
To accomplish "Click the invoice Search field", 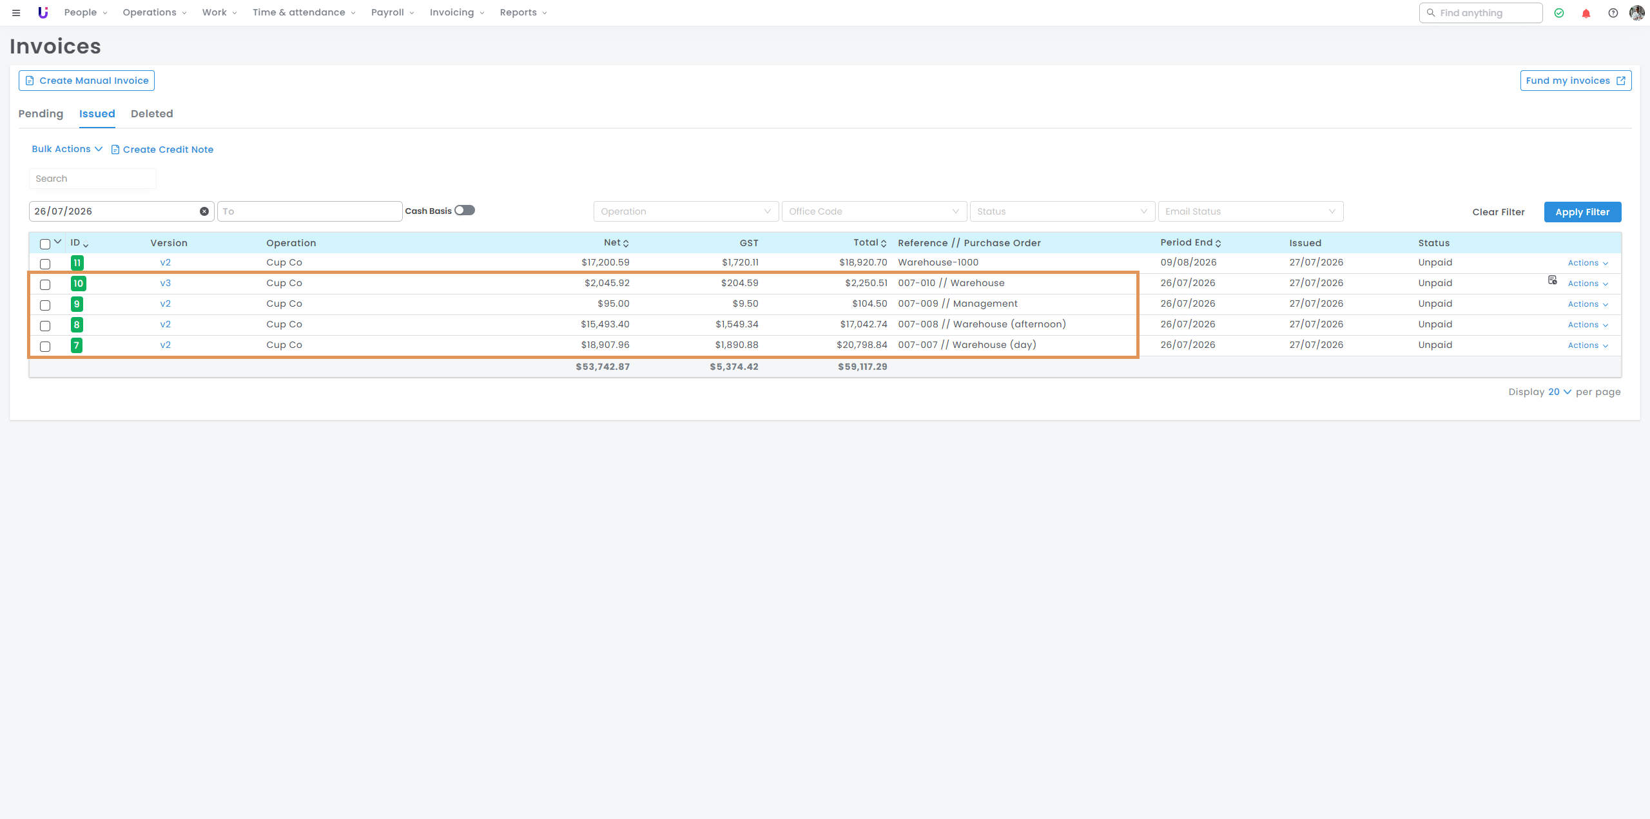I will [x=93, y=178].
